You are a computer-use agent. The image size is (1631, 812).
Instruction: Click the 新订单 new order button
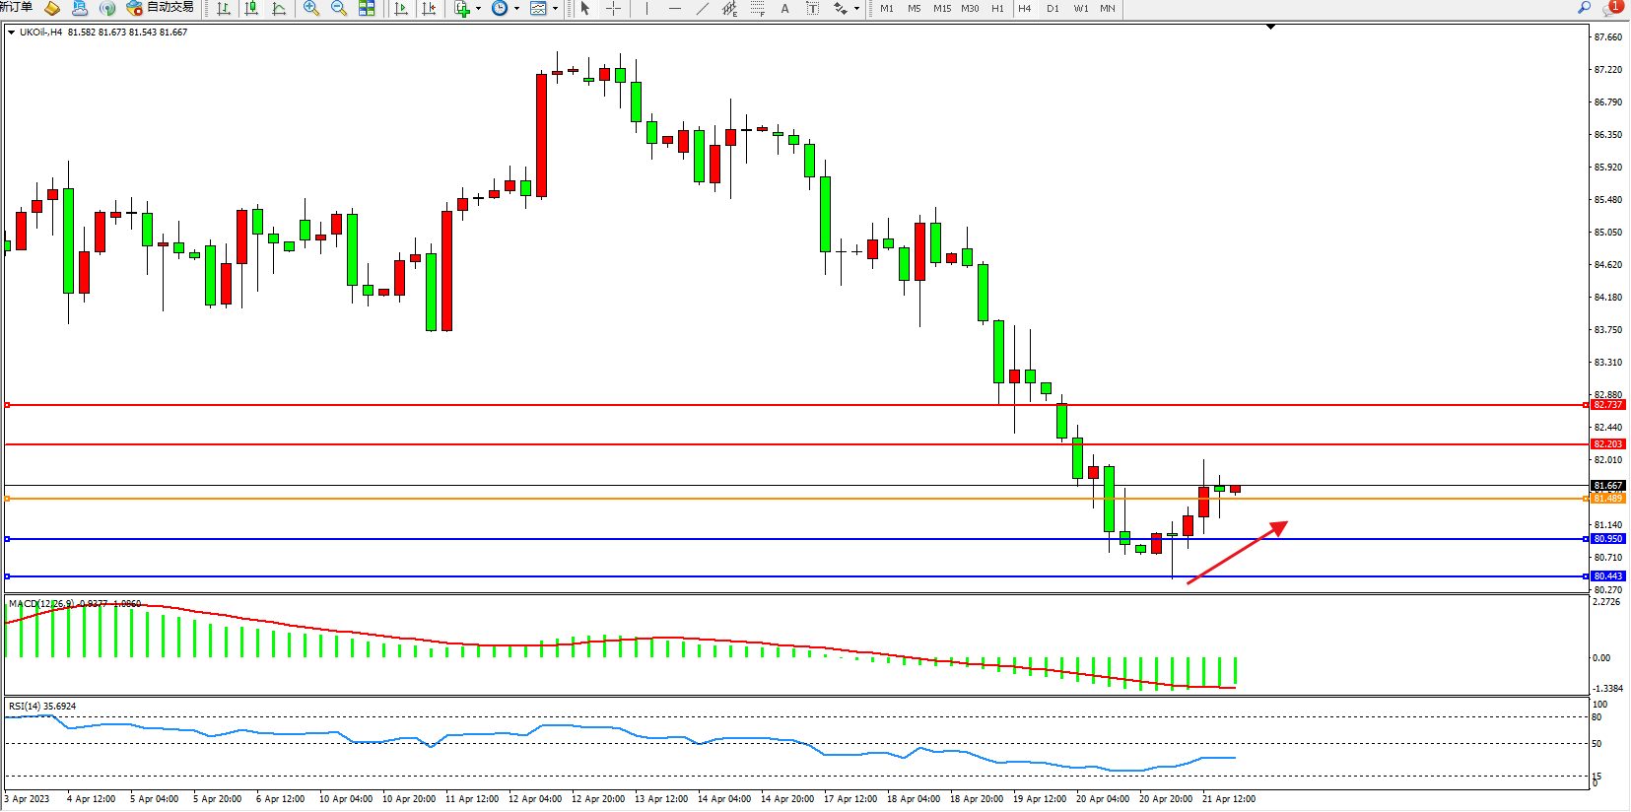pos(16,8)
